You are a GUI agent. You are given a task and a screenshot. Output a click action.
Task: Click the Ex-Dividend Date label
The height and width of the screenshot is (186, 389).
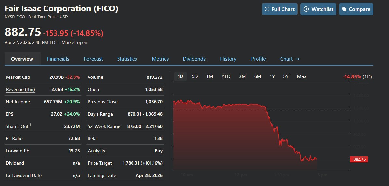tap(24, 175)
